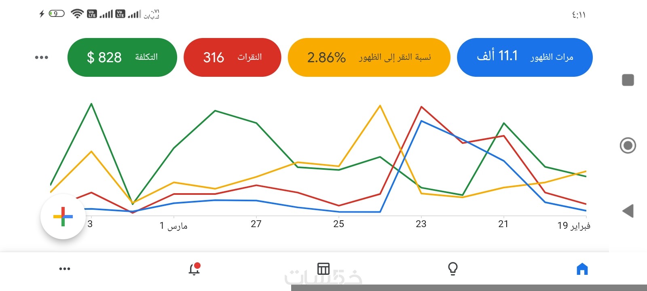Tap the multicolor plus create button

pyautogui.click(x=63, y=217)
